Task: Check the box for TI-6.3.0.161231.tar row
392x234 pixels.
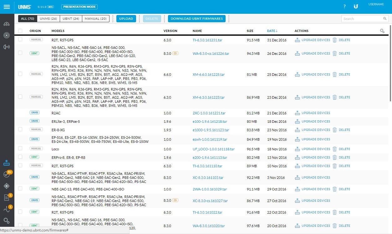Action: pyautogui.click(x=20, y=39)
